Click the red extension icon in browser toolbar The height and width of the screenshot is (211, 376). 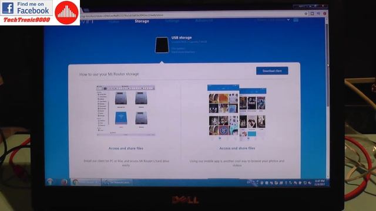pos(325,13)
